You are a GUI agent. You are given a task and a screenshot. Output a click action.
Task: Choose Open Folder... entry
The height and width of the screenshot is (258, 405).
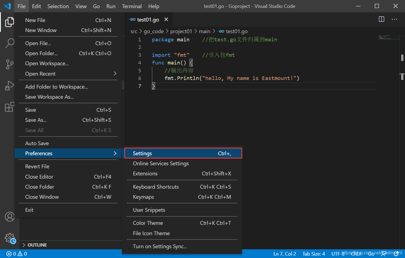click(x=68, y=53)
